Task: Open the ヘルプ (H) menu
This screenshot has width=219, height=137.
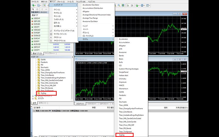Action: [x=91, y=2]
